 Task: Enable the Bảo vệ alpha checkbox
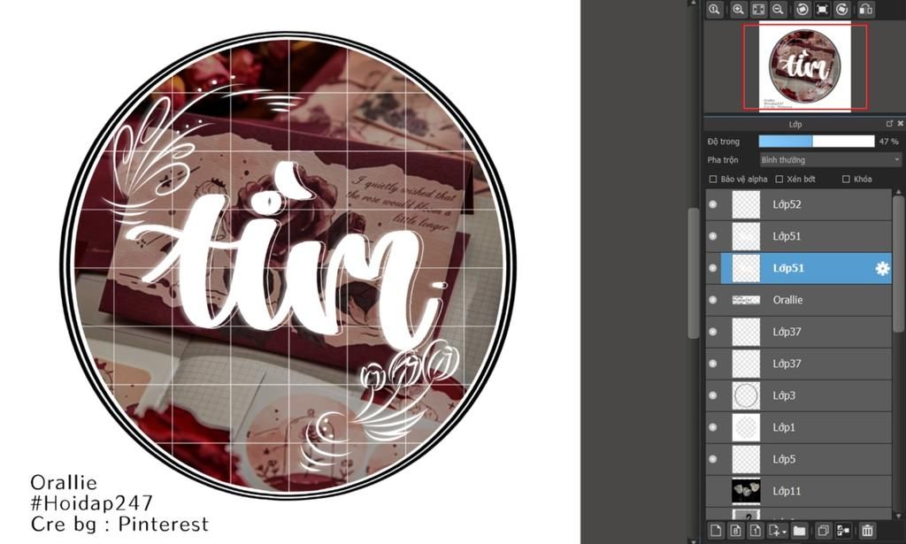713,179
